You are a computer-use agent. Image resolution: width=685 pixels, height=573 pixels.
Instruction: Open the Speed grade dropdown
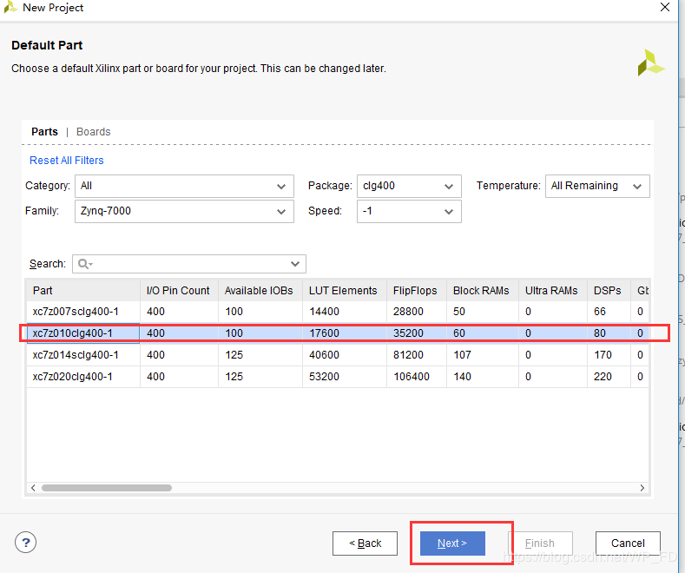[x=408, y=211]
